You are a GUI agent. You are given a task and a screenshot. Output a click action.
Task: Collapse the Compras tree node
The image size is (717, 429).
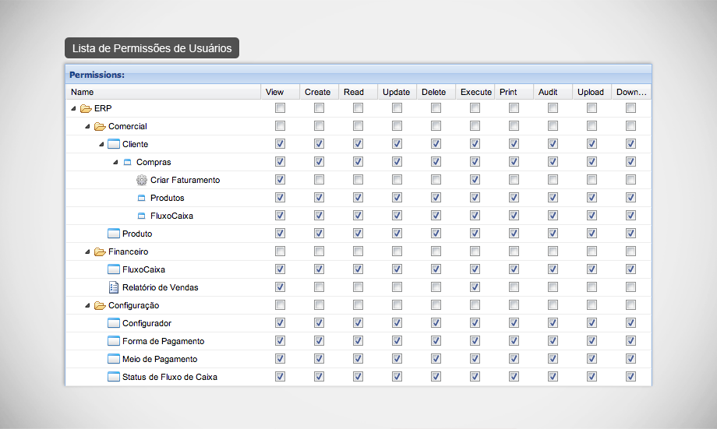coord(116,162)
